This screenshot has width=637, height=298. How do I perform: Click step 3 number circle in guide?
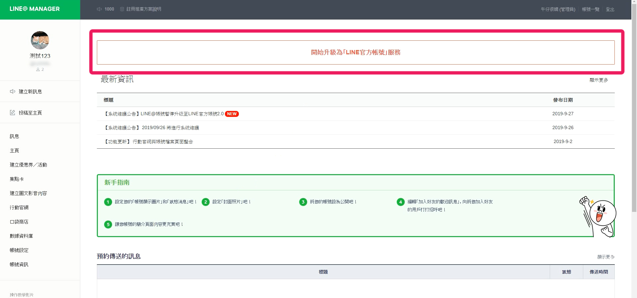point(303,202)
